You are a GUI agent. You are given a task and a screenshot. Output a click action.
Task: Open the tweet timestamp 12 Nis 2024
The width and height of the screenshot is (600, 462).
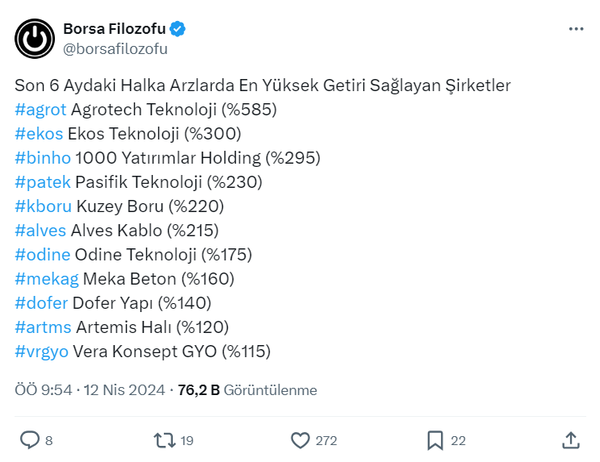coord(125,390)
